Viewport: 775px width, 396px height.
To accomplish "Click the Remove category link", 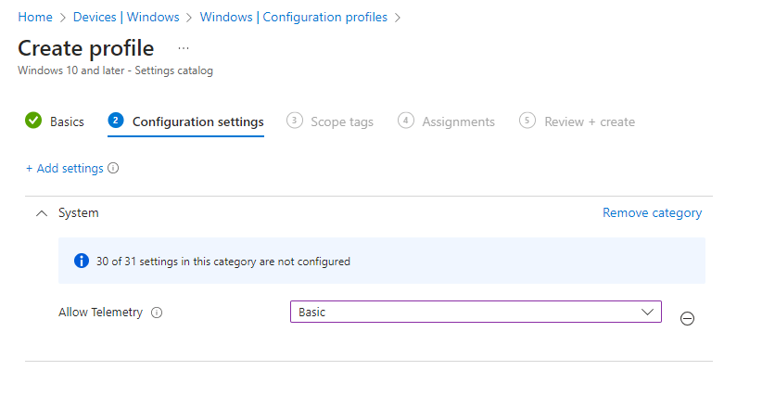I will 652,212.
